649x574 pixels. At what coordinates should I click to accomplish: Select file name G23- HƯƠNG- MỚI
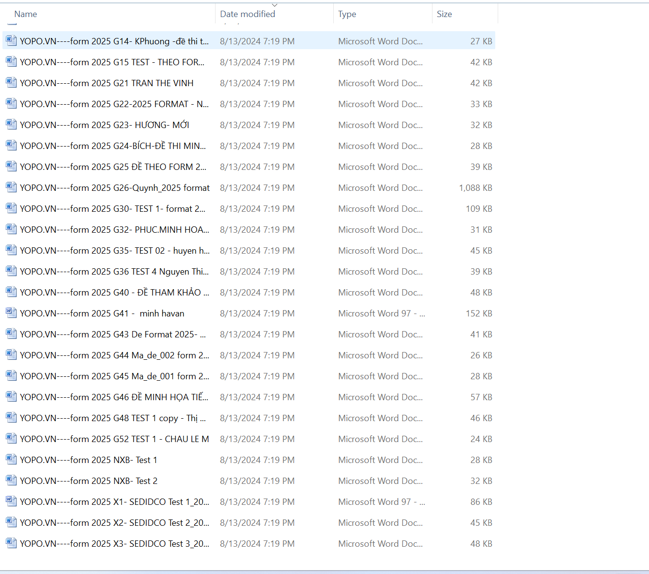(105, 125)
